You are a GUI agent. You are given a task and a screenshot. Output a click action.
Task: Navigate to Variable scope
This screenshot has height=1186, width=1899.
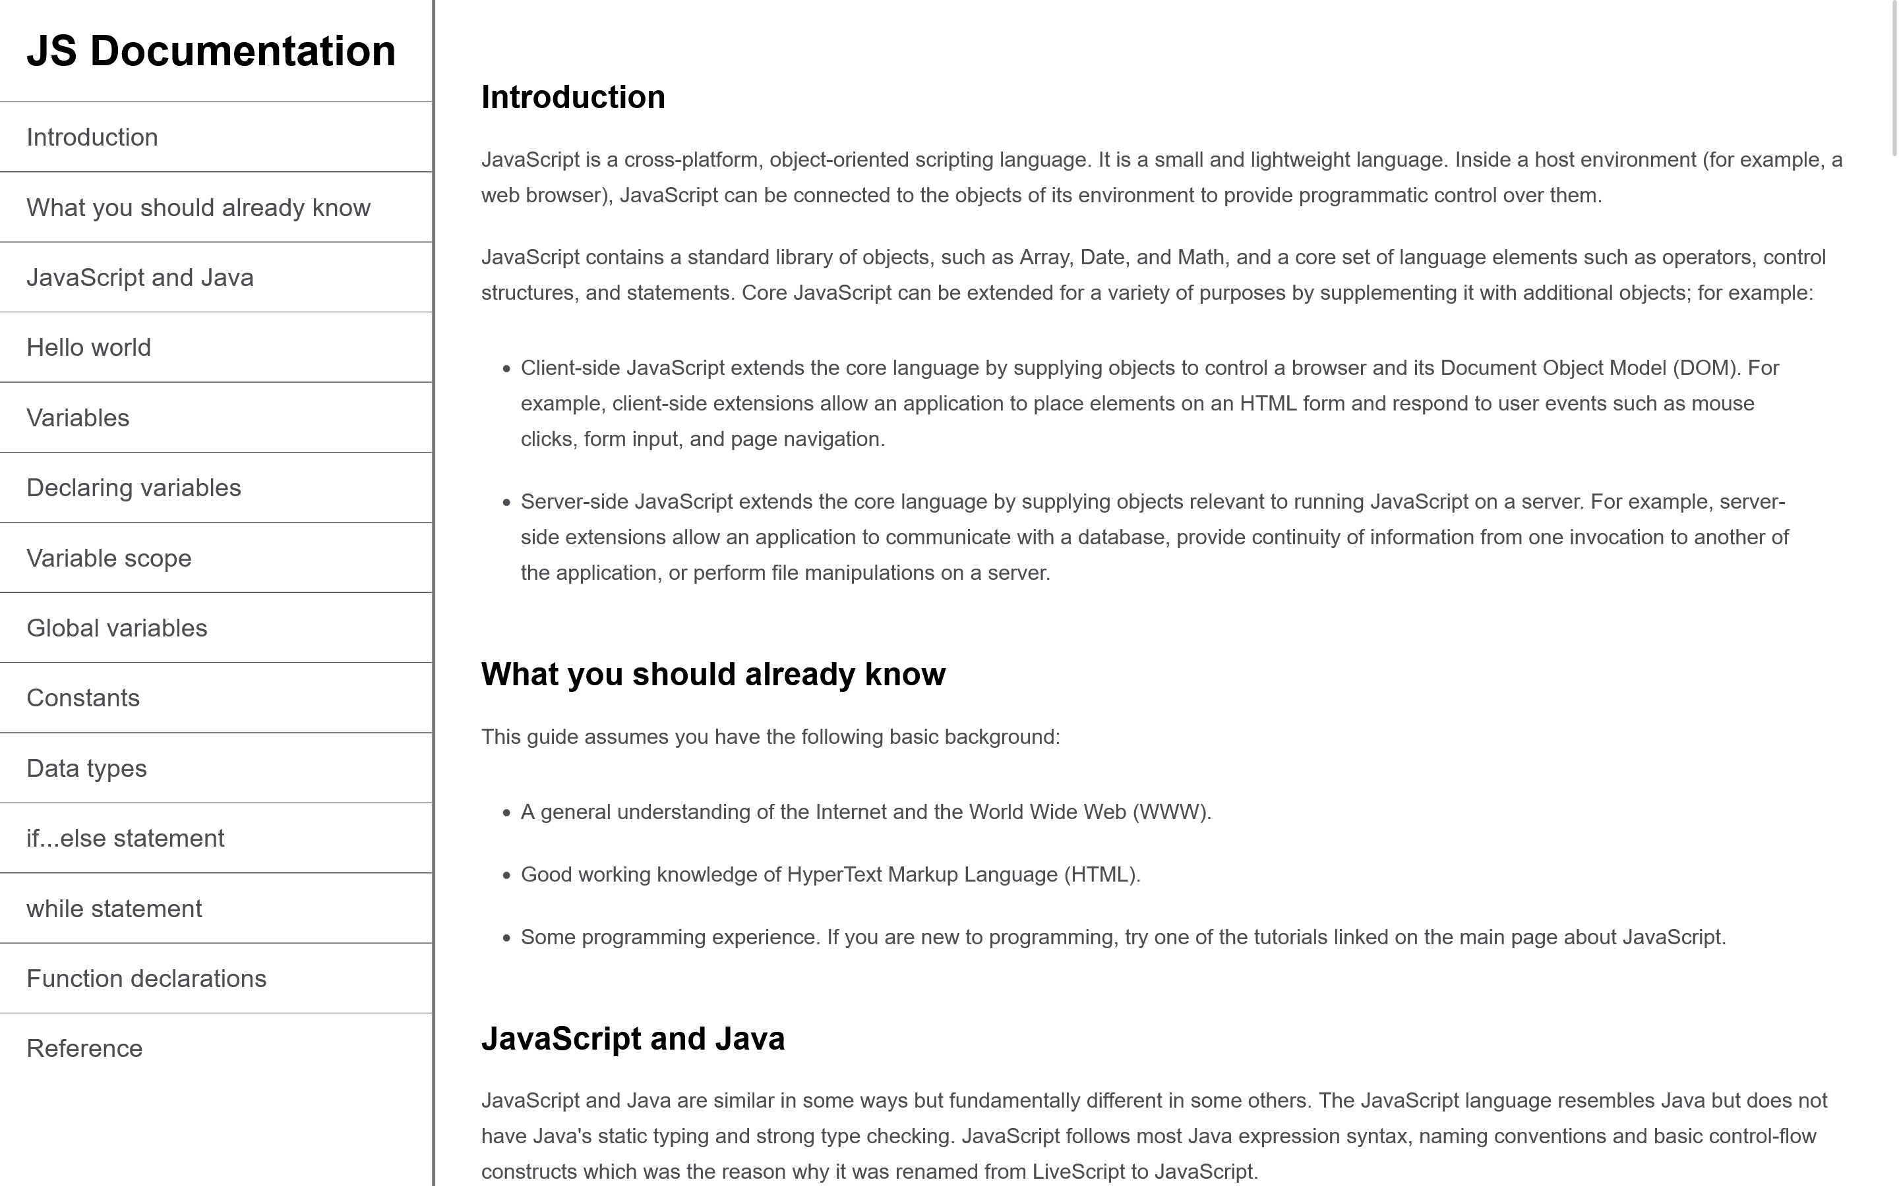point(109,557)
